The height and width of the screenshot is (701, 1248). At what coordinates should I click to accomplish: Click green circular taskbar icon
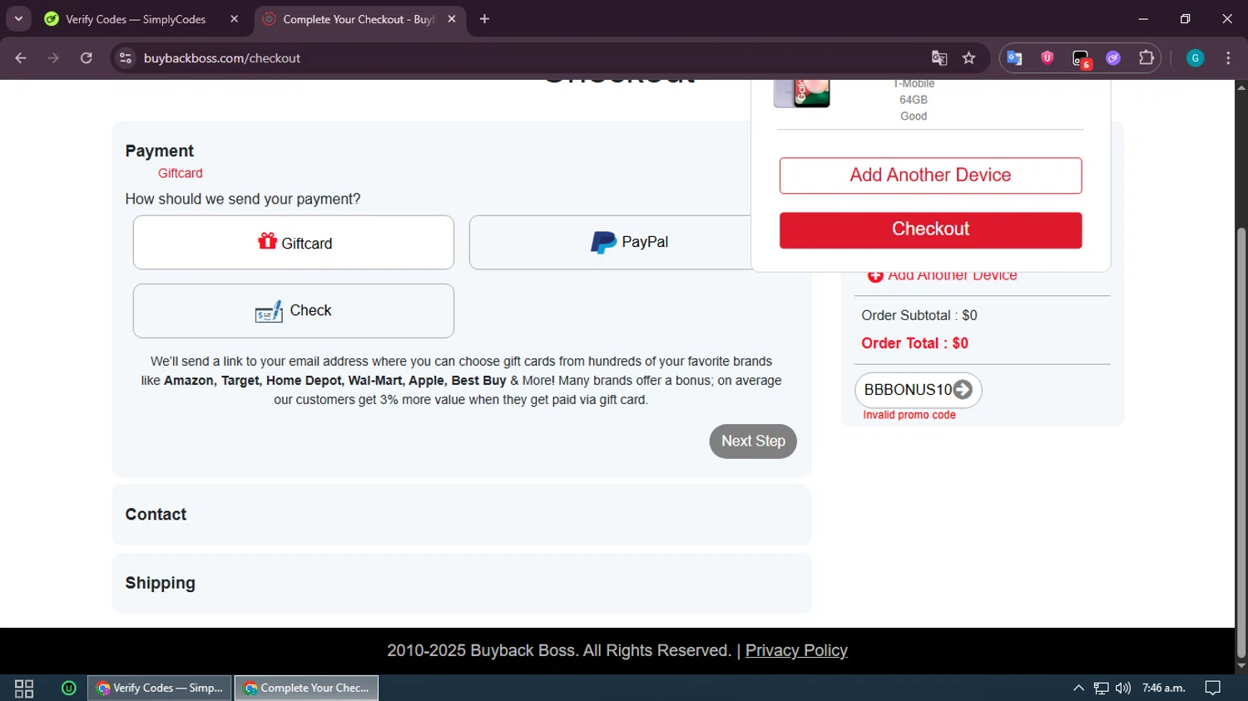[x=69, y=689]
